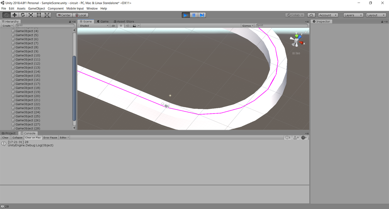Toggle scene lighting sun icon
The image size is (389, 209).
coord(121,25)
